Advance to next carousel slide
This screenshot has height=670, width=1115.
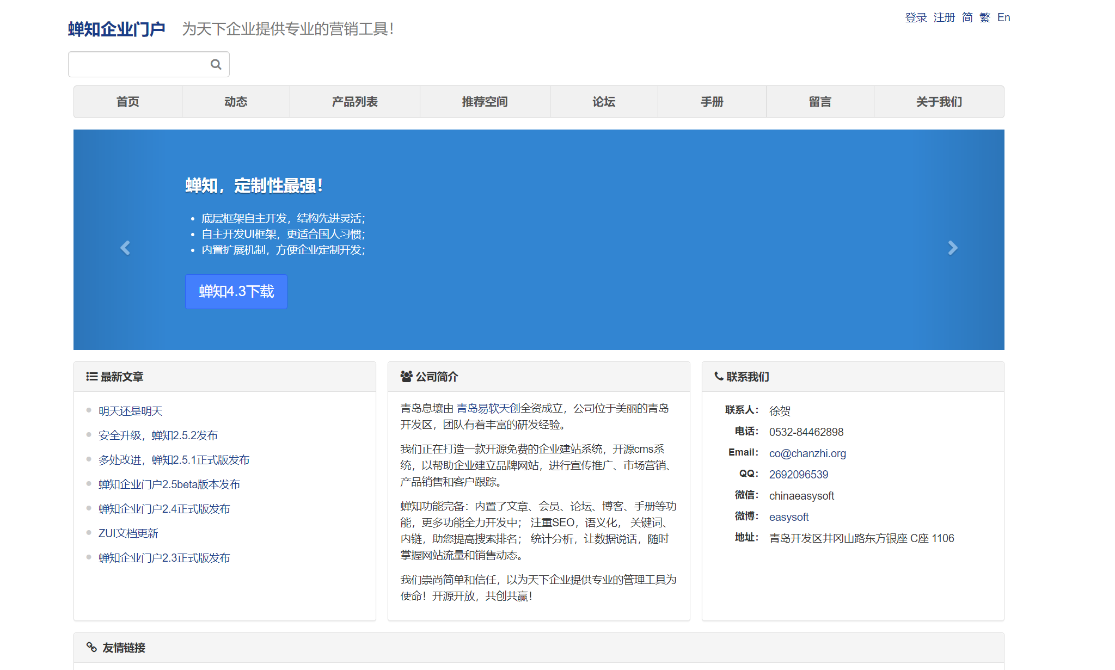click(952, 248)
